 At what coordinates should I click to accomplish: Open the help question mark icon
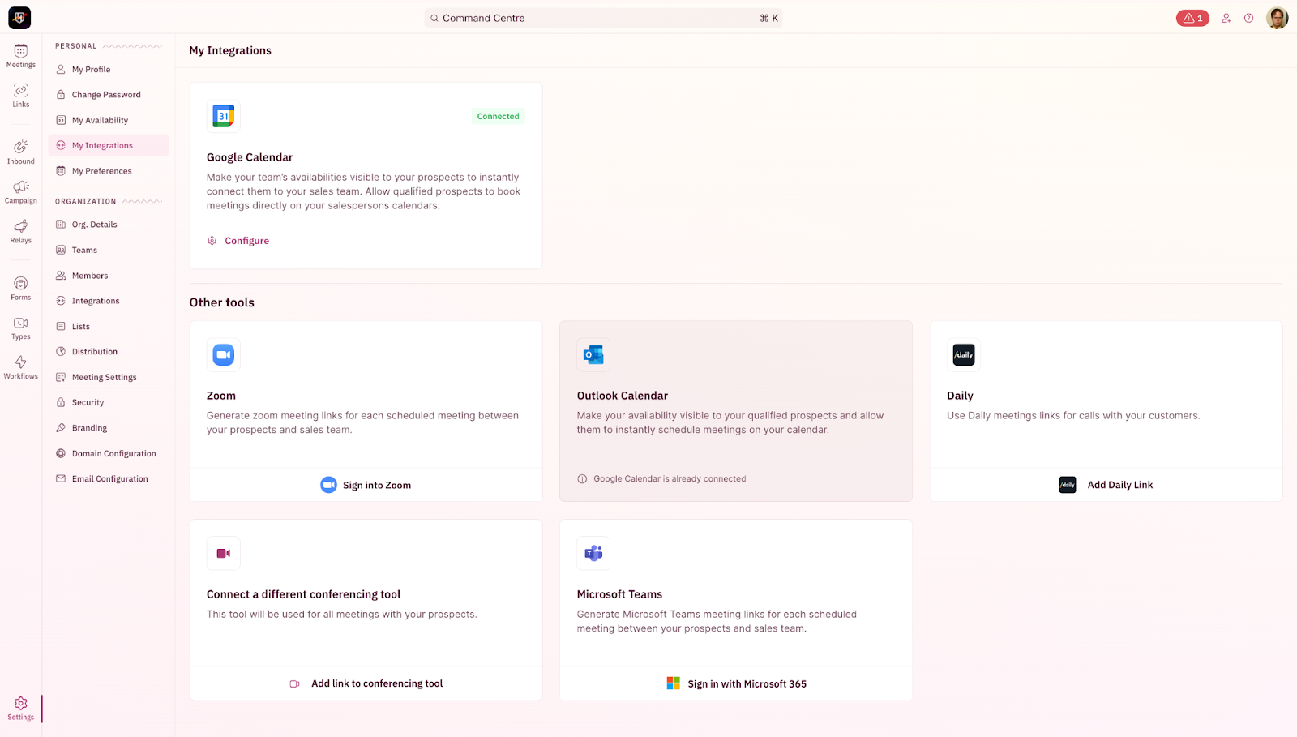1249,18
